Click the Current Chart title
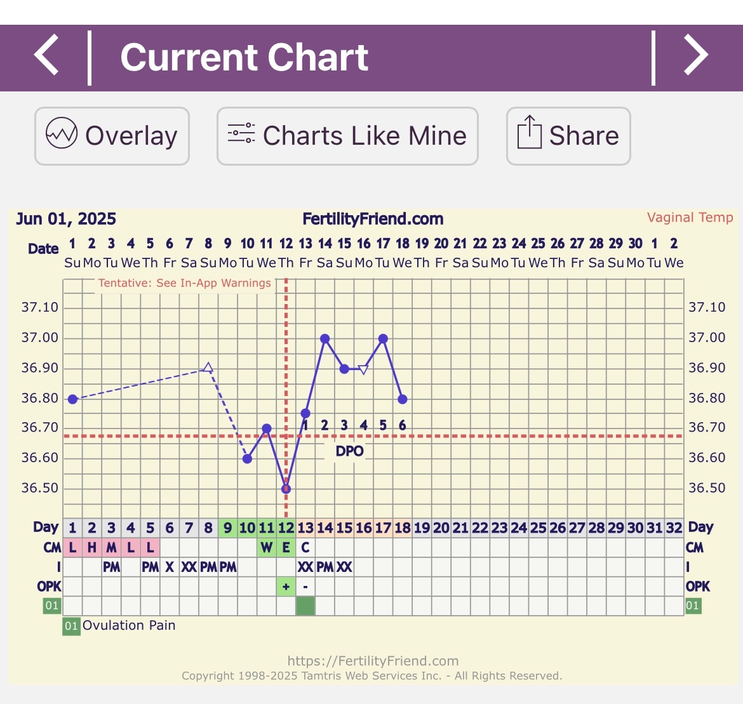Screen dimensions: 743x704 (244, 57)
